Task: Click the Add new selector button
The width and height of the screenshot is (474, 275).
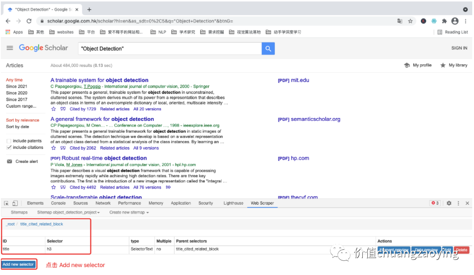Action: point(18,264)
